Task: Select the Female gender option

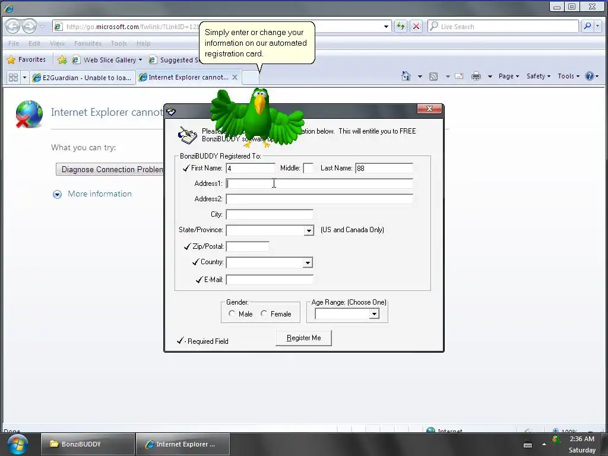Action: 264,313
